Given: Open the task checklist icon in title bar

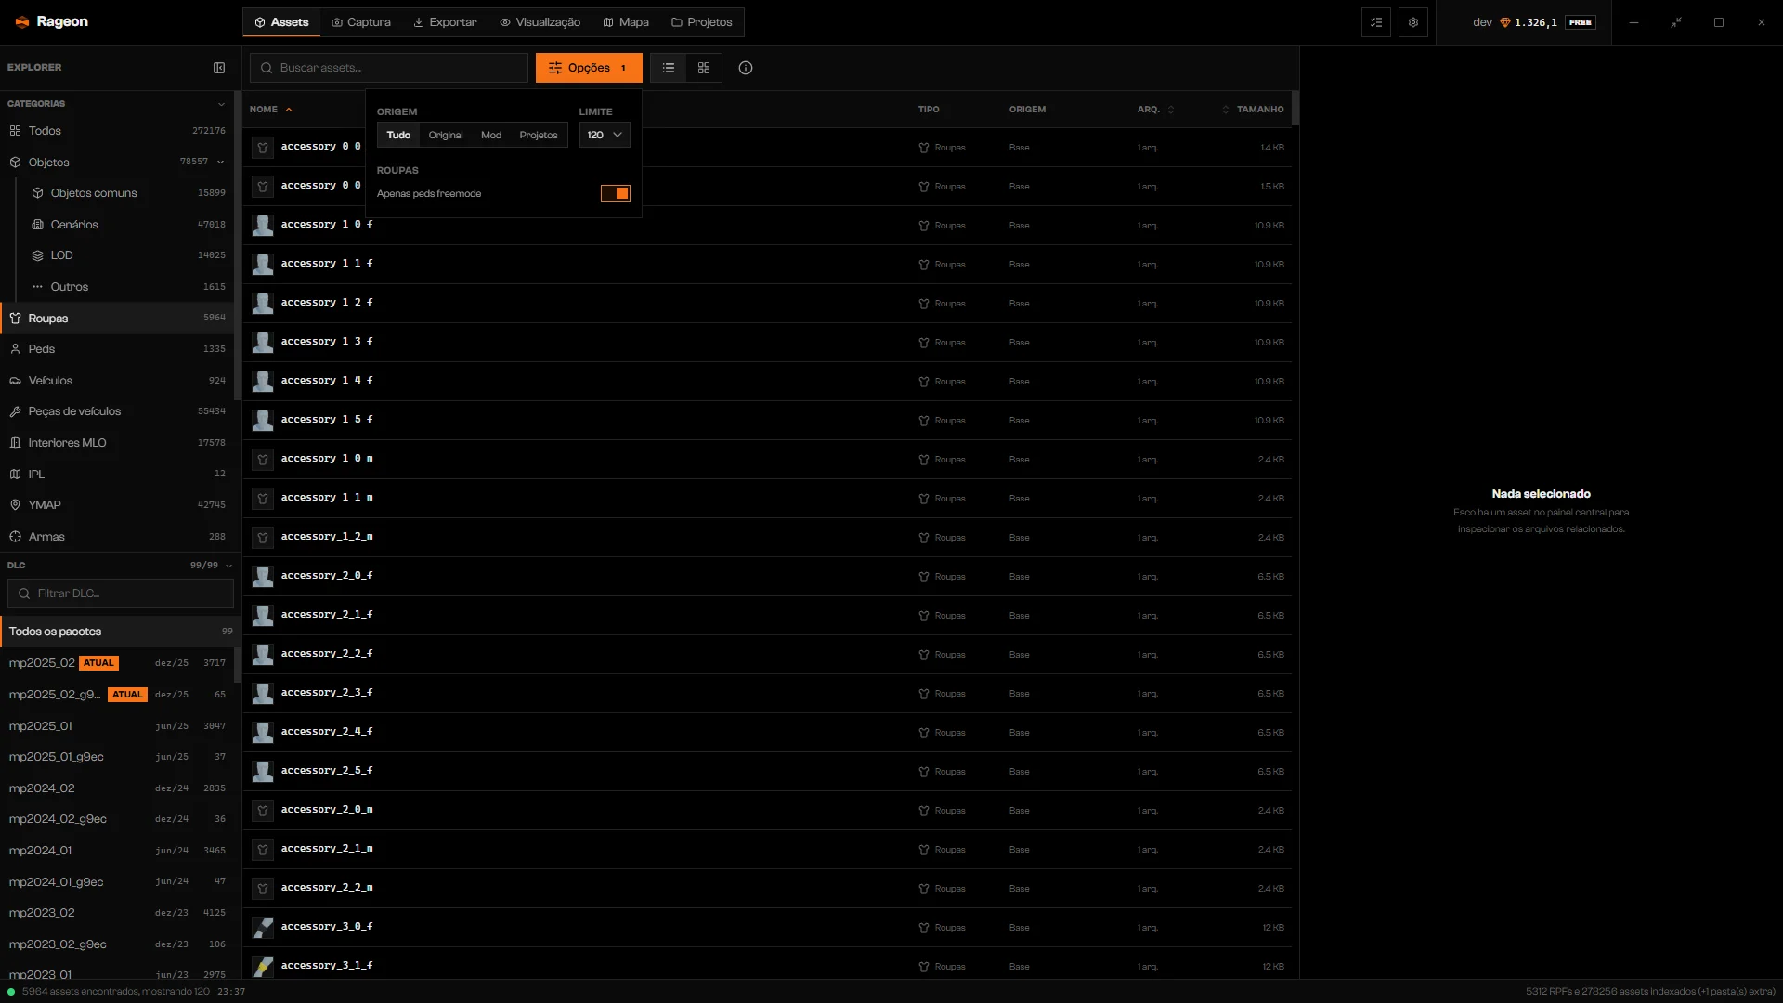Looking at the screenshot, I should point(1376,22).
